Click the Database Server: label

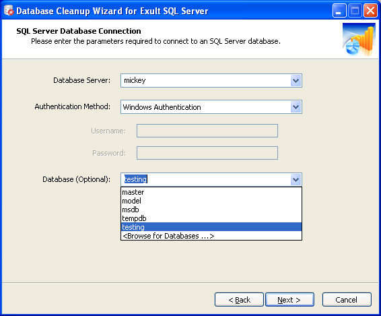pos(81,80)
